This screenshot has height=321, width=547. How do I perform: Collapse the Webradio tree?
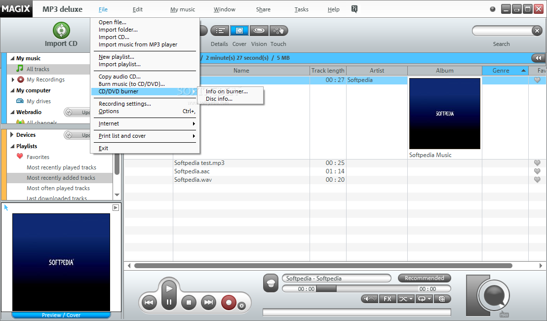(x=12, y=113)
